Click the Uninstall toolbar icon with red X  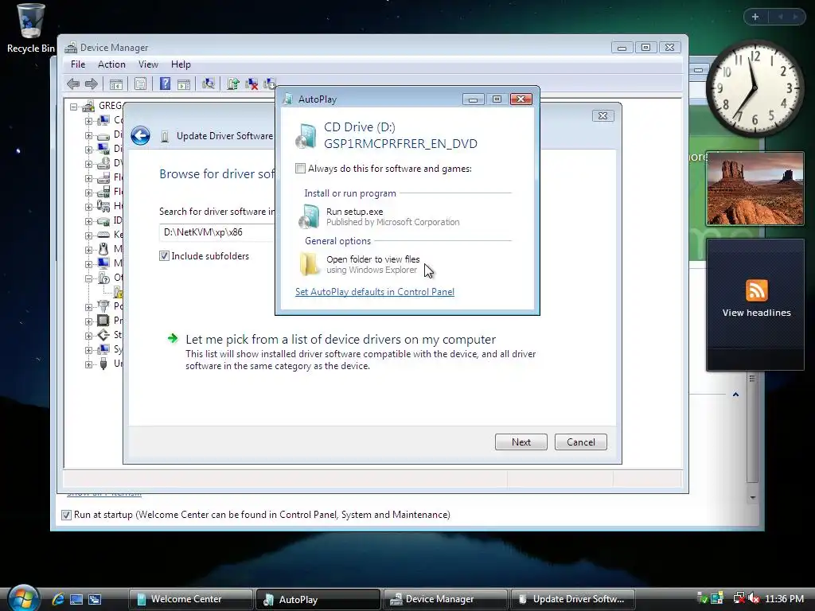(x=252, y=84)
